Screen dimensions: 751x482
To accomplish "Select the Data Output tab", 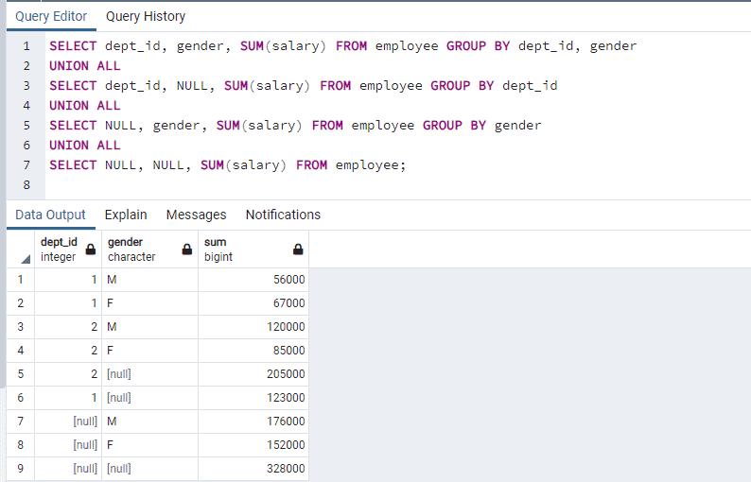I will tap(50, 215).
